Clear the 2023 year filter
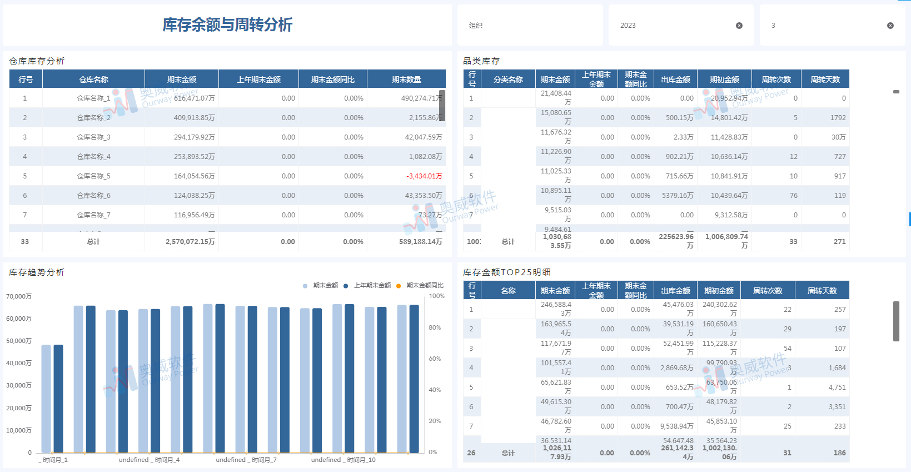The height and width of the screenshot is (472, 911). point(739,26)
